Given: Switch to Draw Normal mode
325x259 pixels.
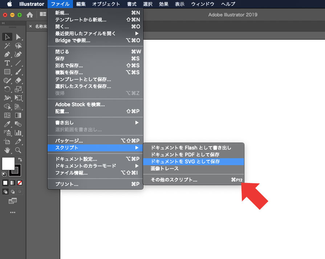Looking at the screenshot, I should tap(5, 191).
